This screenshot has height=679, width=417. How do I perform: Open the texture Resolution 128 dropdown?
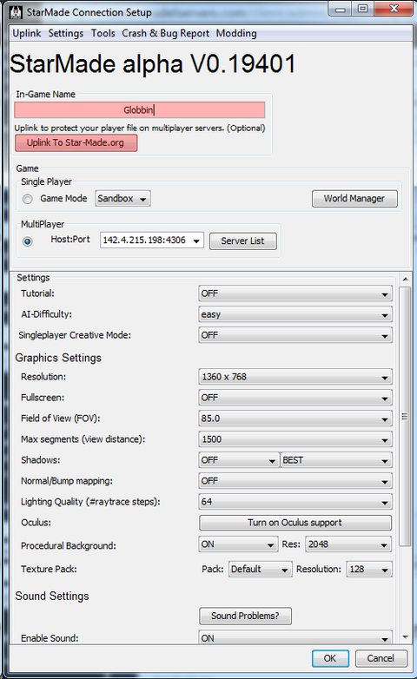pyautogui.click(x=369, y=569)
